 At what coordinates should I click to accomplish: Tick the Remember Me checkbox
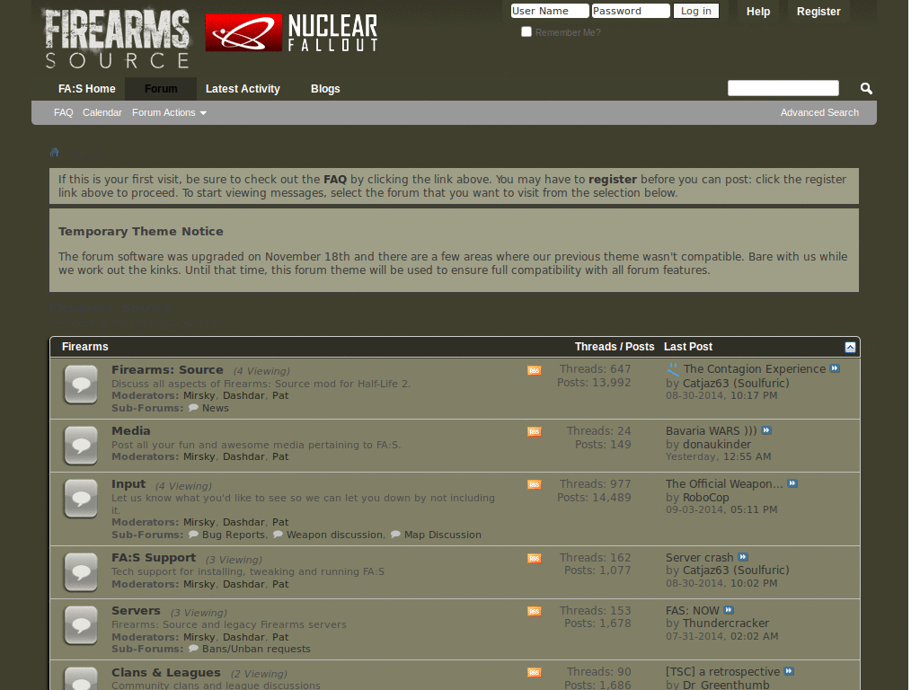point(526,31)
